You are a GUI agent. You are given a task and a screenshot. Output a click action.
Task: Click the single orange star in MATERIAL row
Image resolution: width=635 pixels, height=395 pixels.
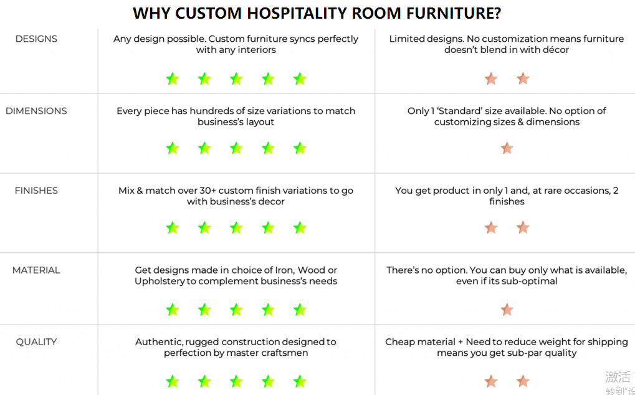pos(507,310)
